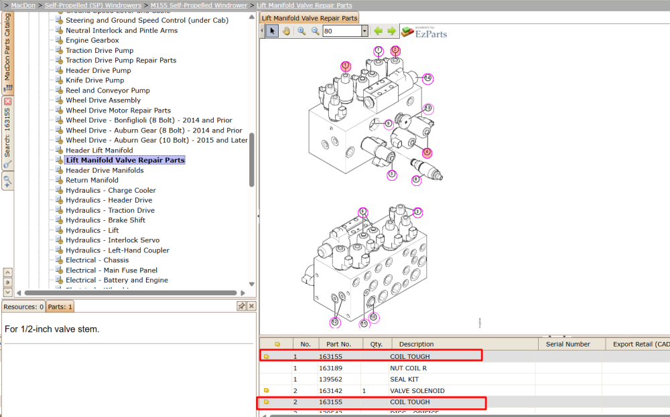The image size is (670, 417).
Task: Select the hand pan tool
Action: pos(286,31)
